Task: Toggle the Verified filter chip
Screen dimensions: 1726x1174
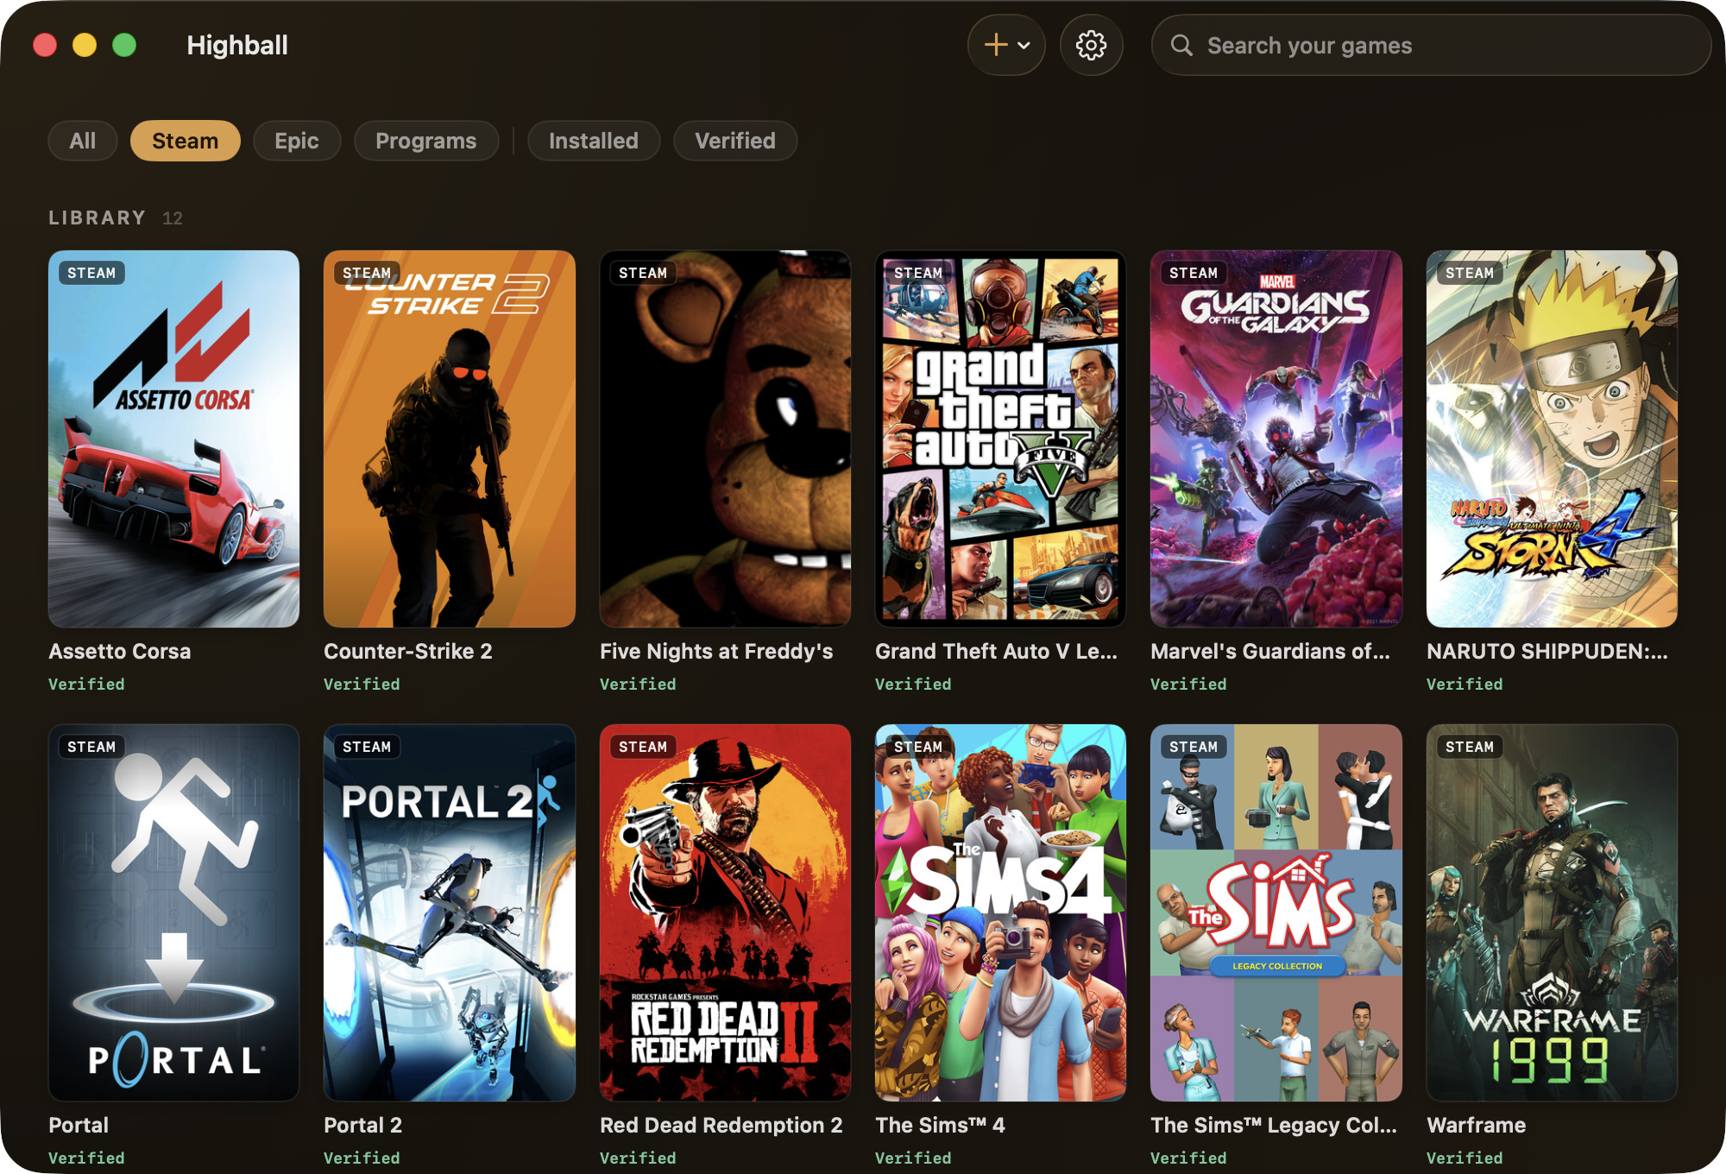Action: (x=735, y=141)
